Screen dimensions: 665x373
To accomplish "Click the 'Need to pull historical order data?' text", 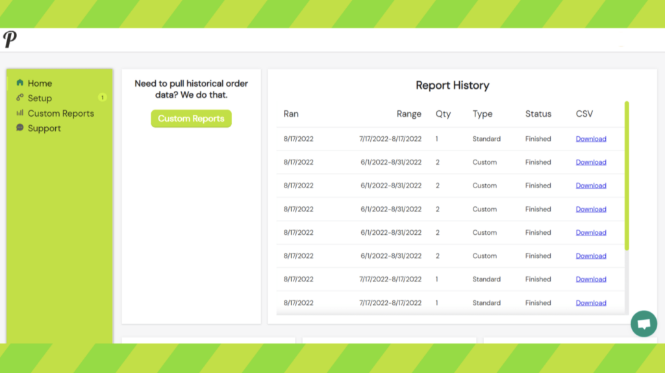I will coord(192,89).
